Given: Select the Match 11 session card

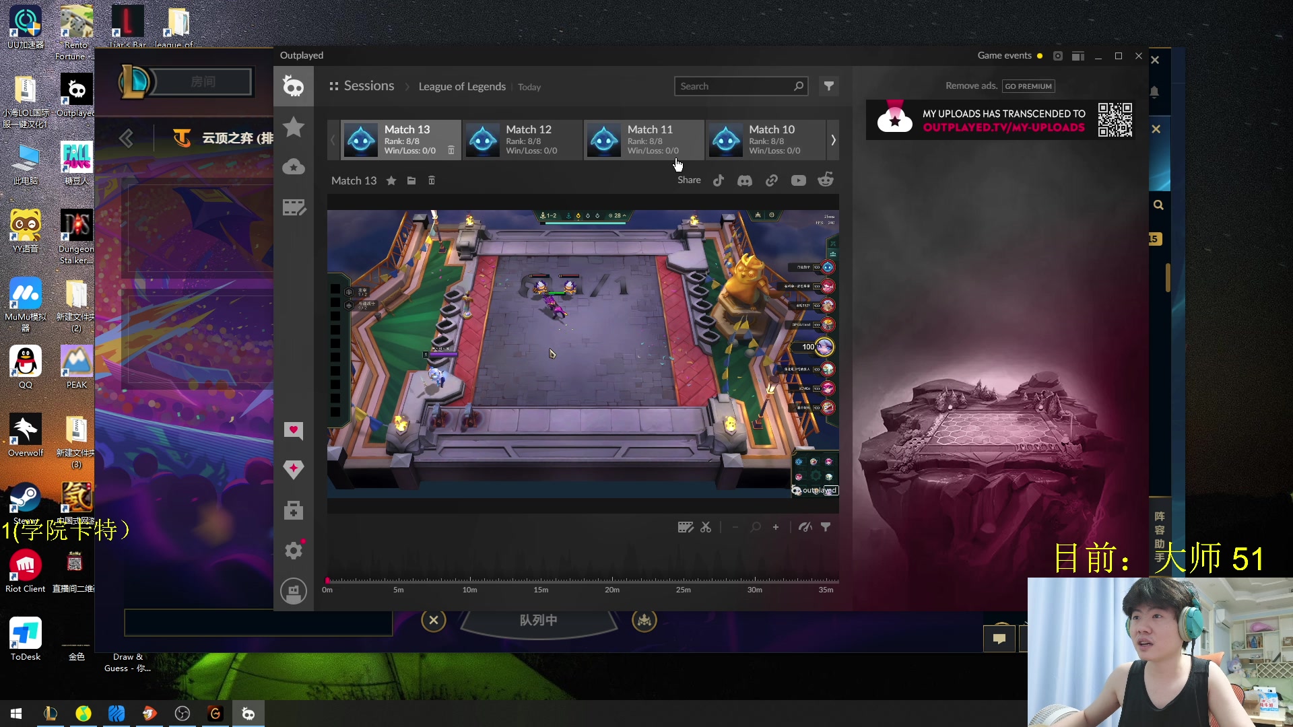Looking at the screenshot, I should 644,140.
